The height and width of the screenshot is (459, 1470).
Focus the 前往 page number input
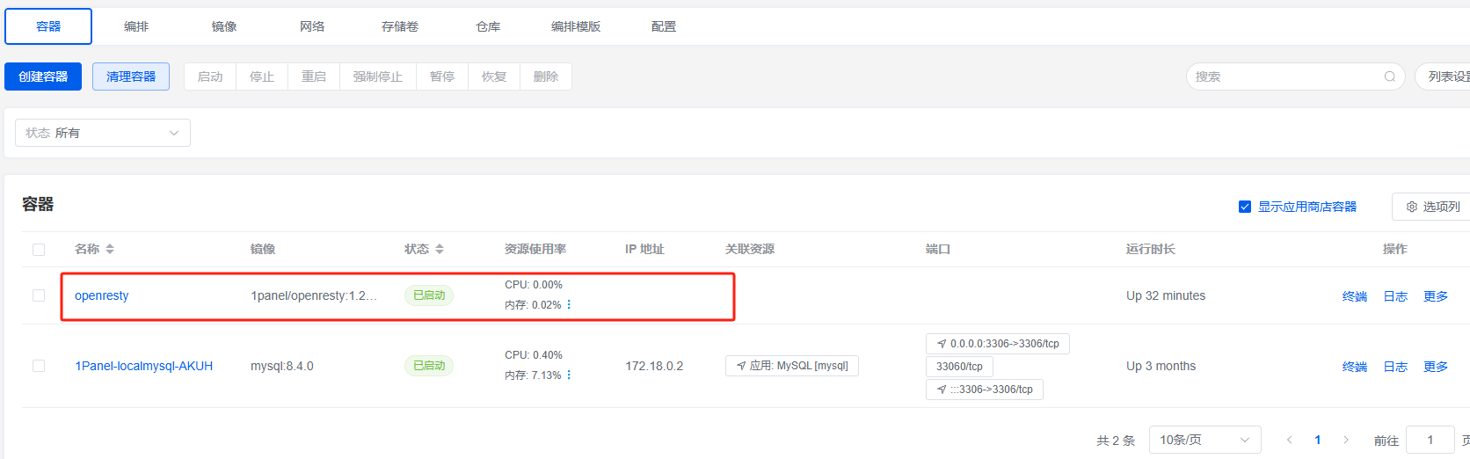1430,440
